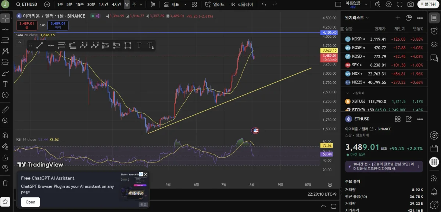Expand the 왓치리스트 dropdown
The width and height of the screenshot is (441, 212).
pos(357,18)
